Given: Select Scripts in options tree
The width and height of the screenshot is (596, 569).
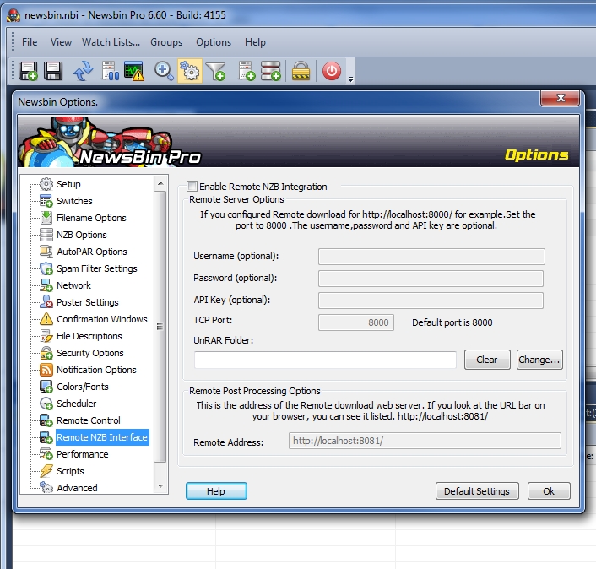Looking at the screenshot, I should [70, 471].
